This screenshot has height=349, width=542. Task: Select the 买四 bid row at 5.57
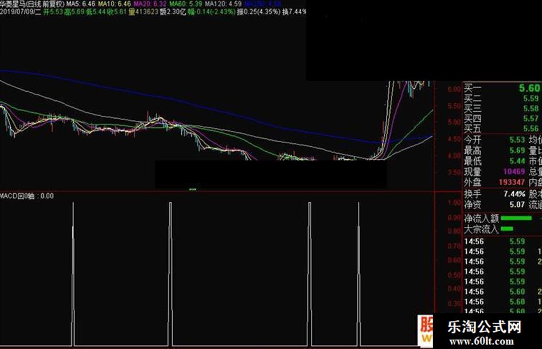coord(502,119)
